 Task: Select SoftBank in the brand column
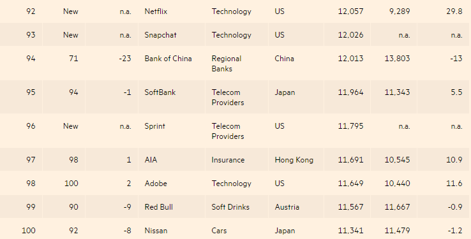point(160,92)
